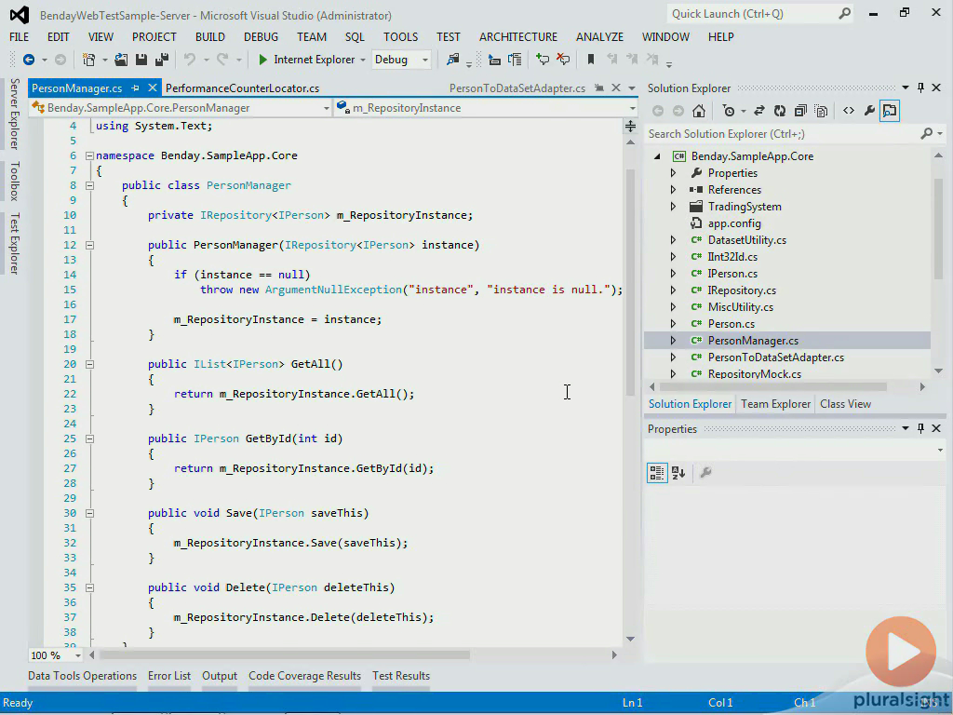Click Sync with Active Document icon

pyautogui.click(x=759, y=111)
